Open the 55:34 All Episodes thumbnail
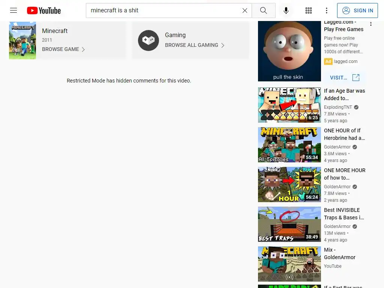The image size is (384, 288). point(289,145)
